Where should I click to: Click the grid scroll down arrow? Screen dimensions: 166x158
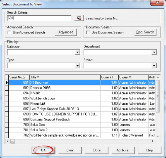point(158,136)
